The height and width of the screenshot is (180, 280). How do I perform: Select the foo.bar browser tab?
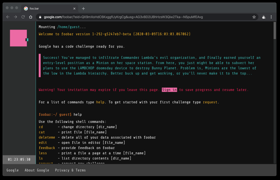coord(50,8)
